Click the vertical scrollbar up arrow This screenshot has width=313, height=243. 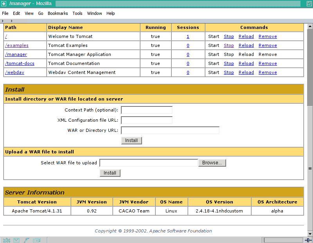pyautogui.click(x=310, y=26)
